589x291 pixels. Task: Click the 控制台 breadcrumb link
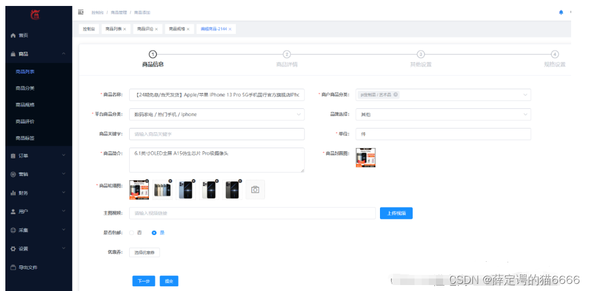(x=97, y=12)
